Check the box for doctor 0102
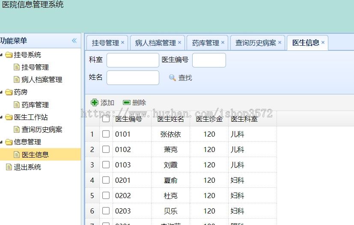Screen dimensions: 354x225 (106, 149)
